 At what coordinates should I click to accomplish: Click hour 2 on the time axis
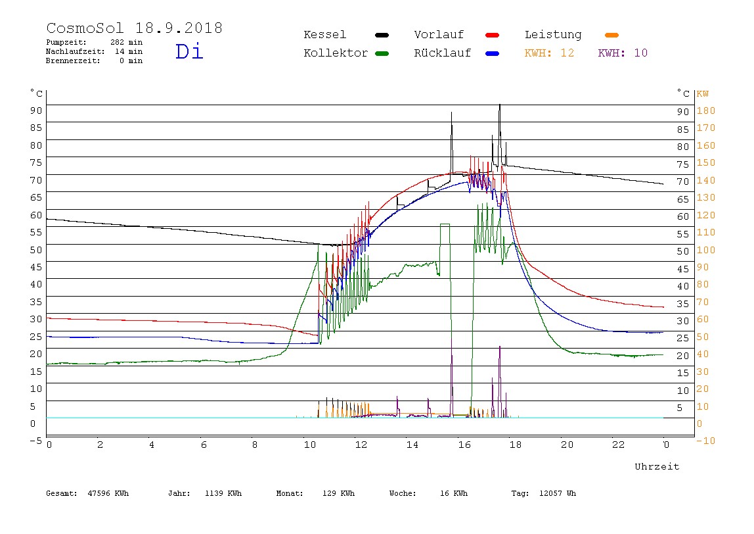(100, 445)
